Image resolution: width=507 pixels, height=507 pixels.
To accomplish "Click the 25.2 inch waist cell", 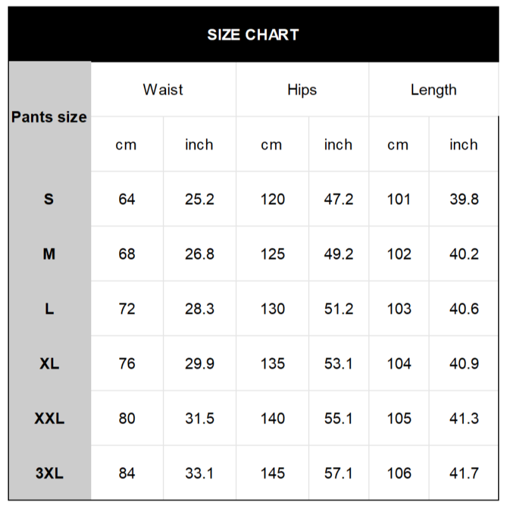I will [x=200, y=199].
